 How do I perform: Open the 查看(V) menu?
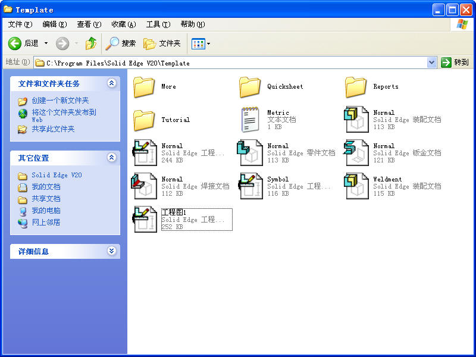point(89,24)
